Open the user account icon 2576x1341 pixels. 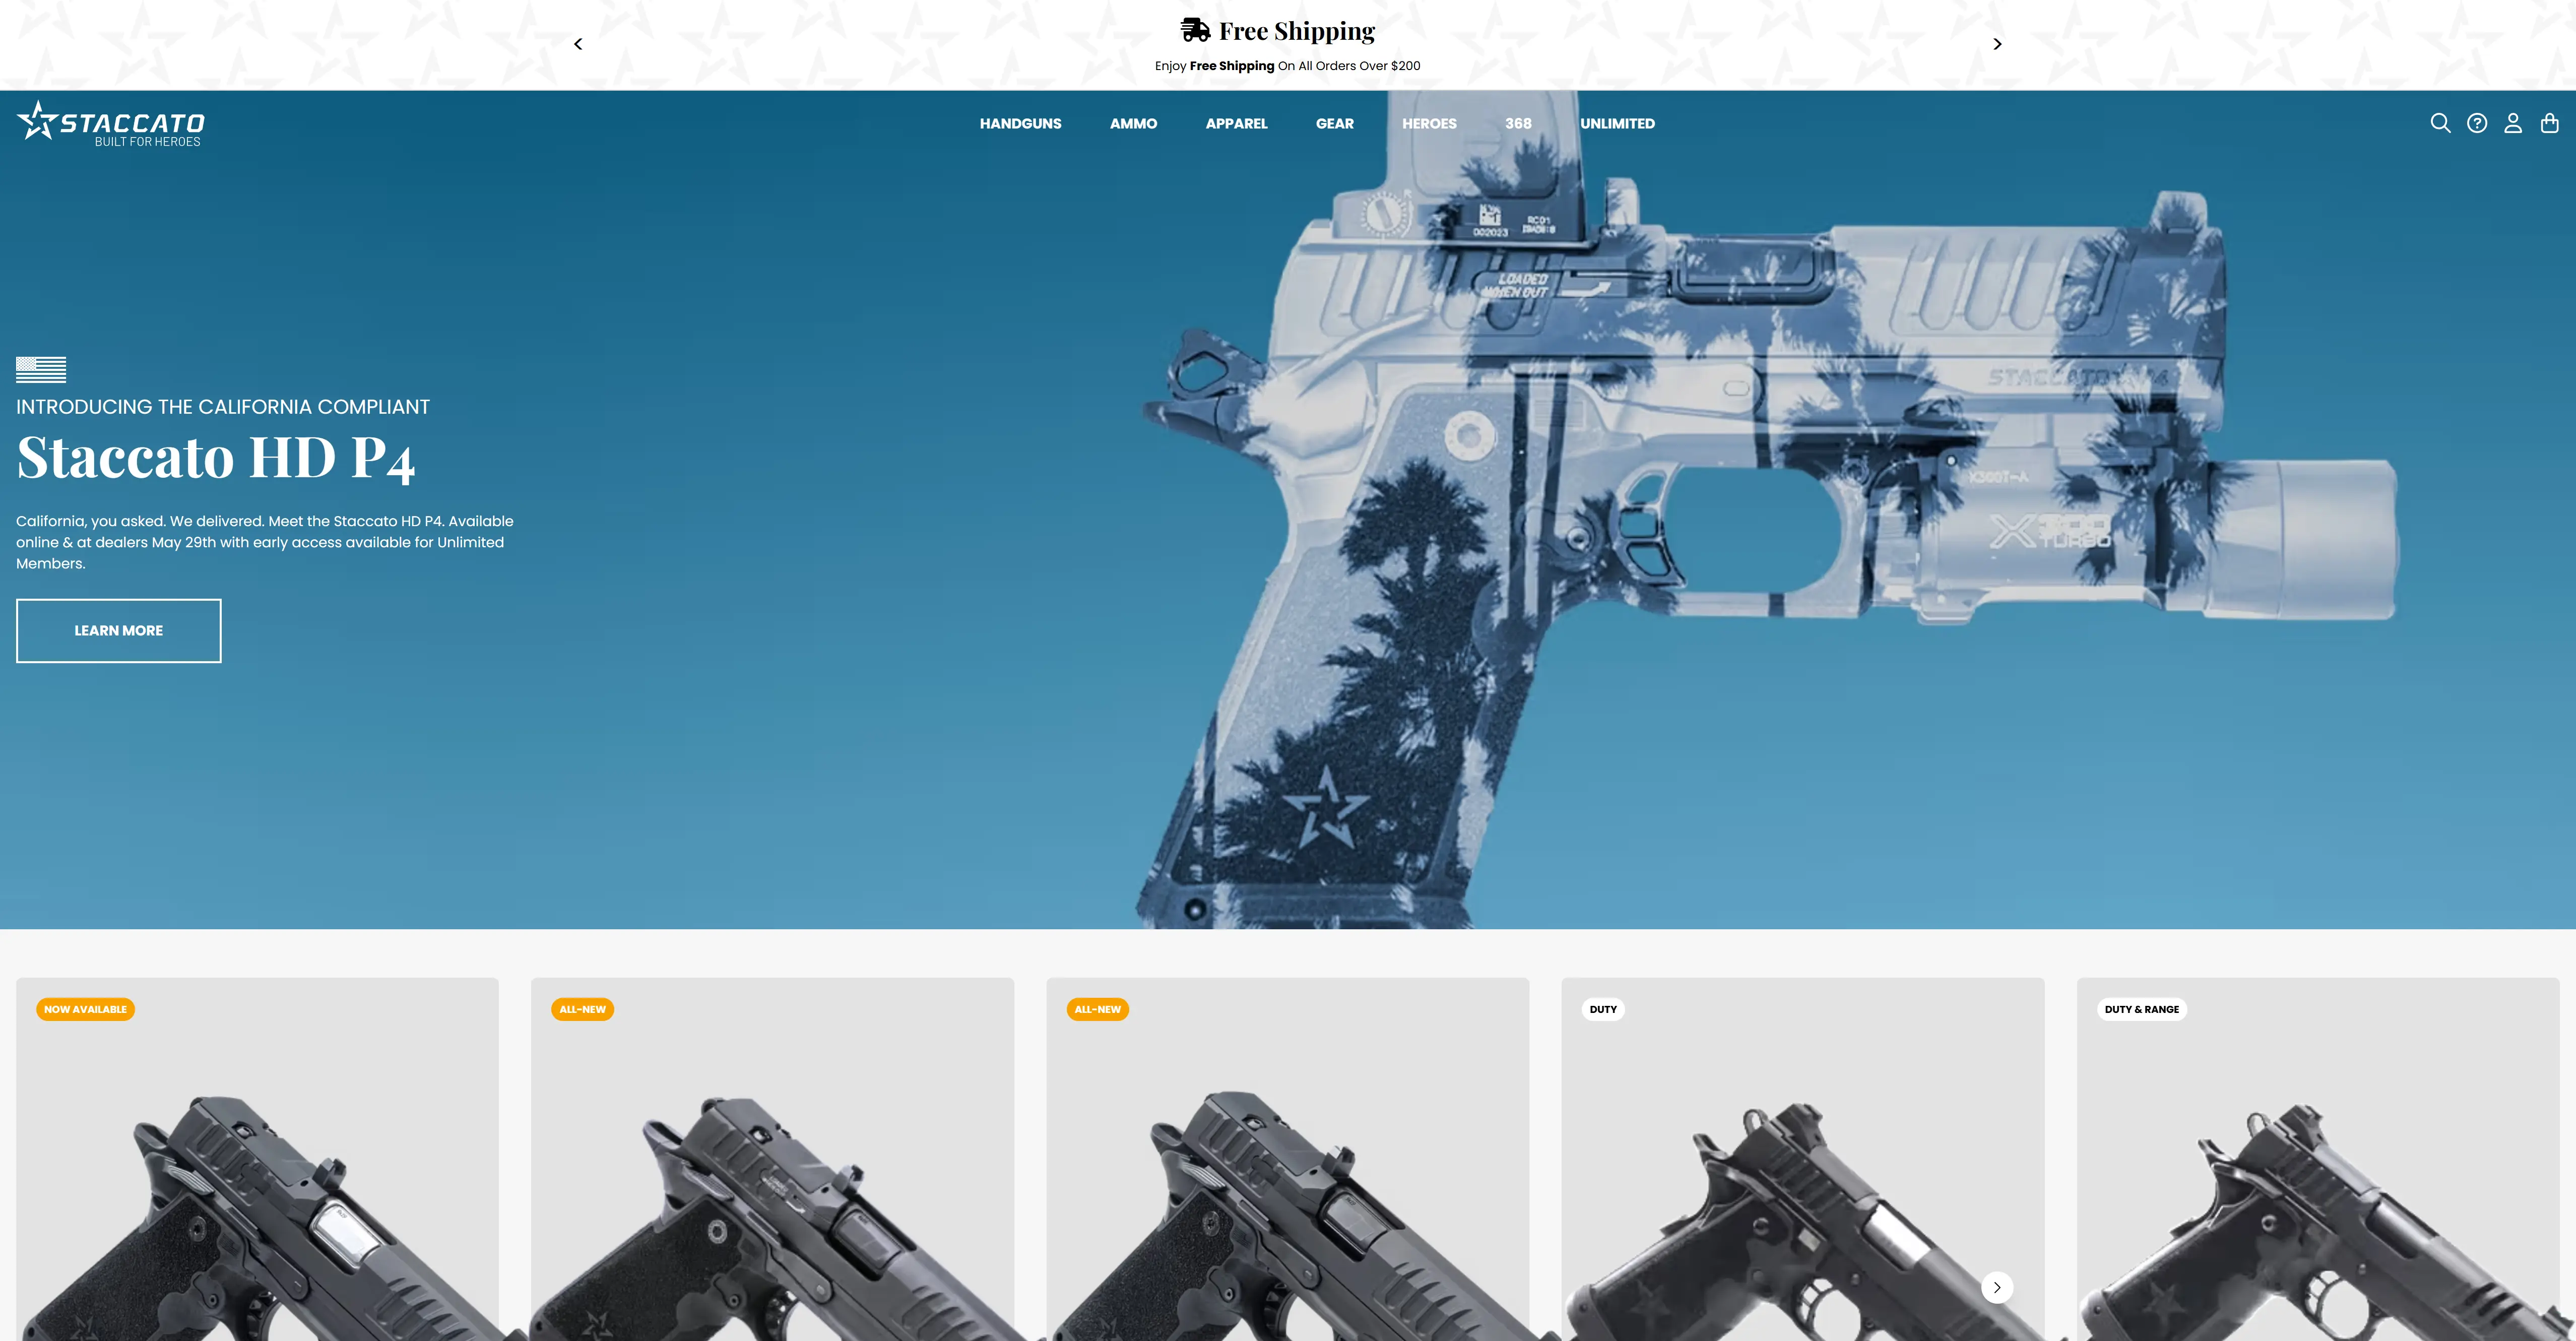click(2513, 123)
